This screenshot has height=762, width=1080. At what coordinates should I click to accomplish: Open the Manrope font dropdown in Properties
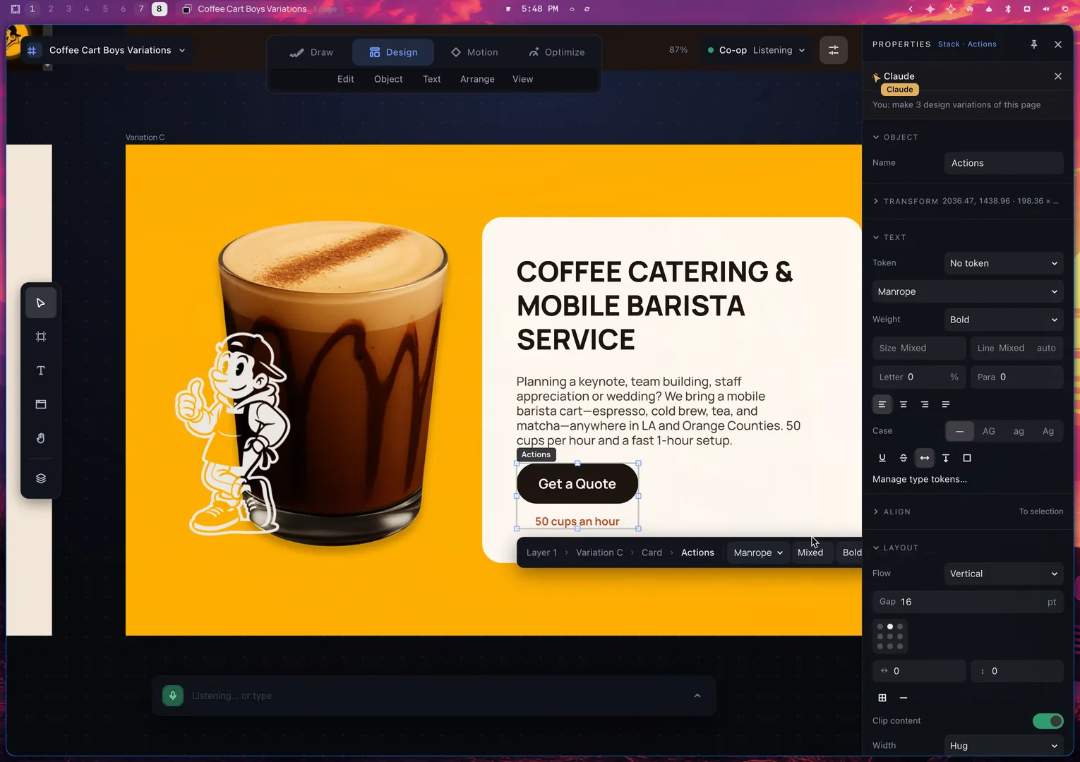(968, 291)
